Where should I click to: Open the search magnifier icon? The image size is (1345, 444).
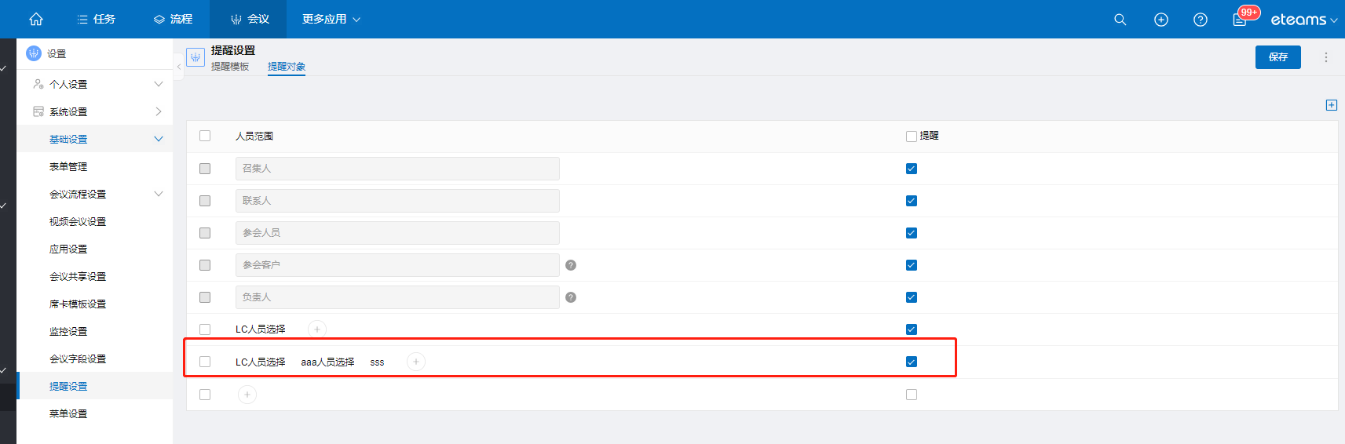point(1120,20)
